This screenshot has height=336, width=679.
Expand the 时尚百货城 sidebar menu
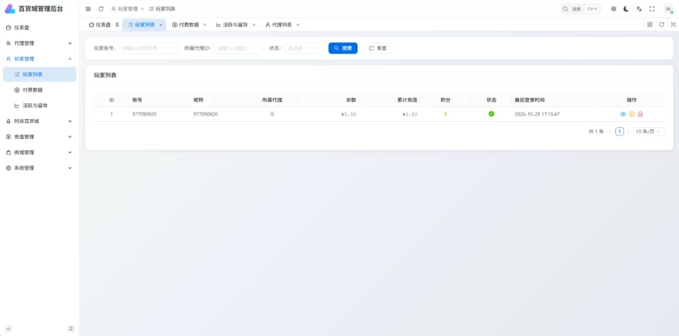coord(40,121)
